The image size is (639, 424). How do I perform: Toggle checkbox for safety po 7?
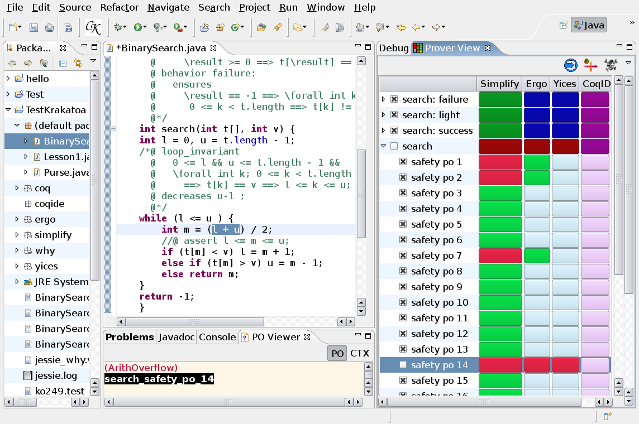pyautogui.click(x=403, y=256)
